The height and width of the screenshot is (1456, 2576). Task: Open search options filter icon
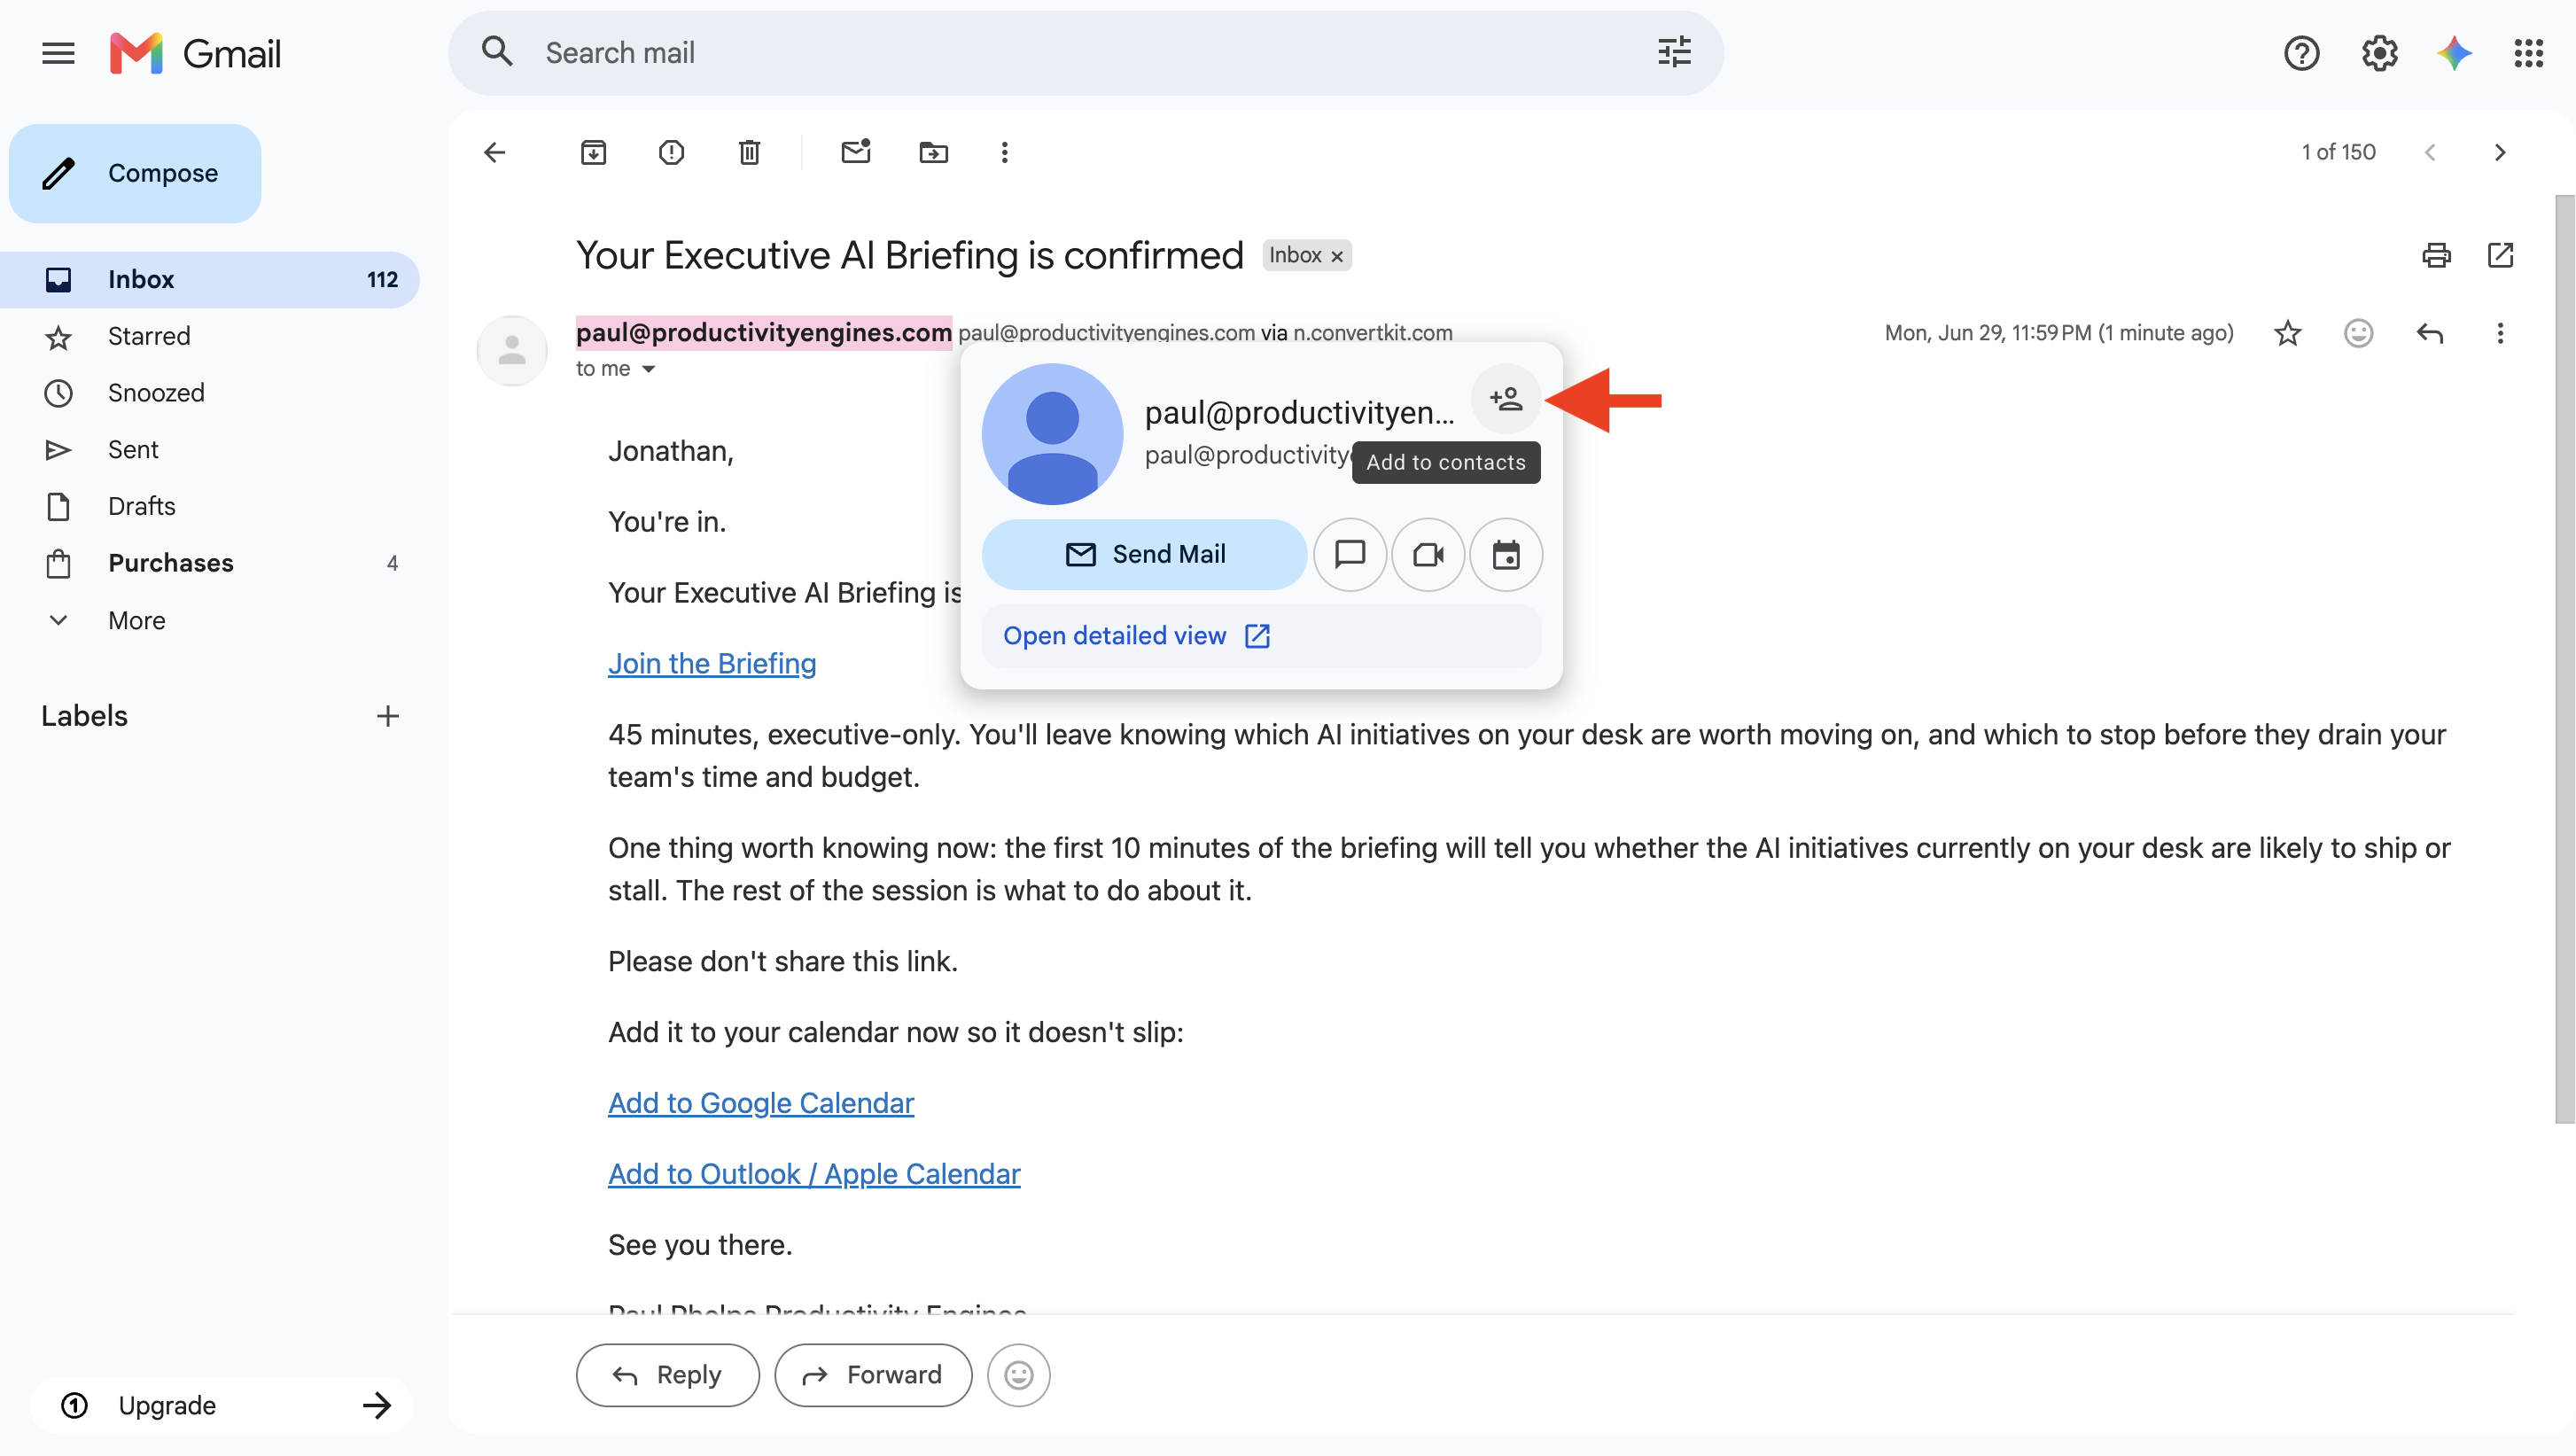pos(1674,52)
